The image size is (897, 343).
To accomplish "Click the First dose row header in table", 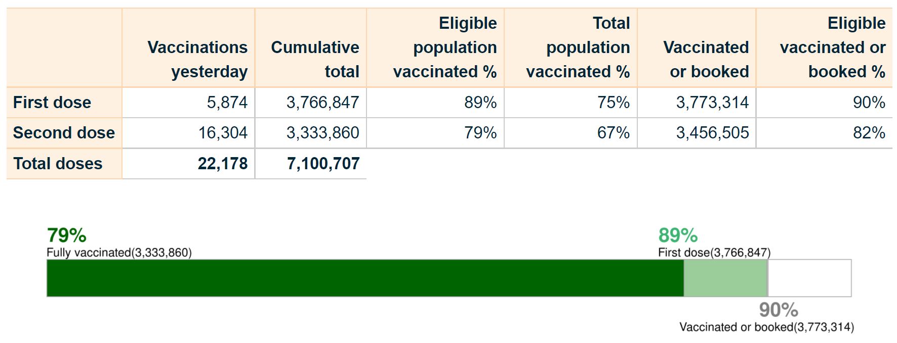I will pyautogui.click(x=52, y=103).
